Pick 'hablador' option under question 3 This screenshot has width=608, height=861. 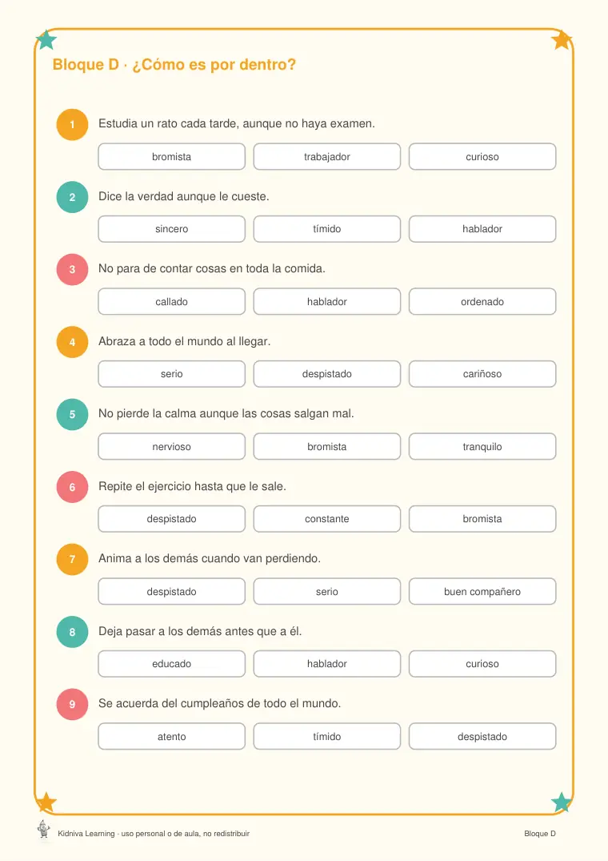click(326, 301)
